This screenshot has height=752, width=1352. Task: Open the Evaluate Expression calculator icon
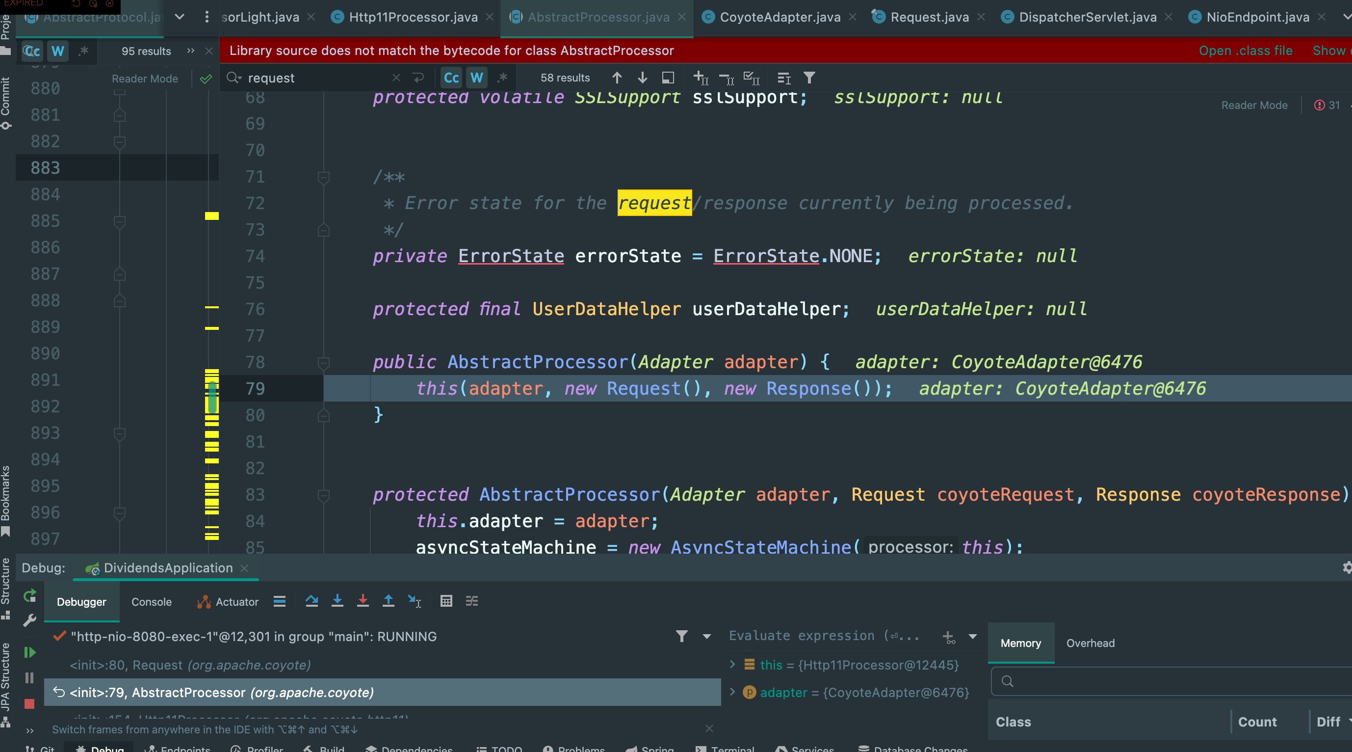(x=446, y=601)
